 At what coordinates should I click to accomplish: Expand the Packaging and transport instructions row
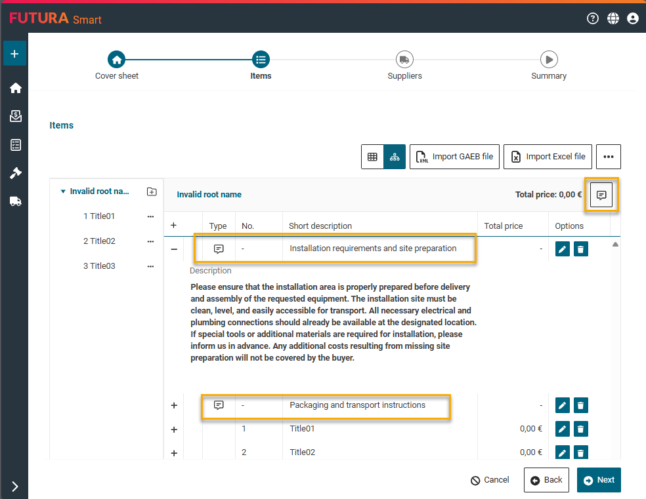tap(174, 406)
